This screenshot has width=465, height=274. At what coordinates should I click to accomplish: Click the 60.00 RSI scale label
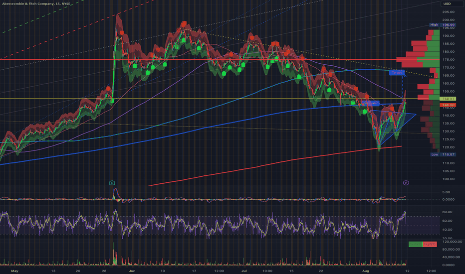(447, 221)
